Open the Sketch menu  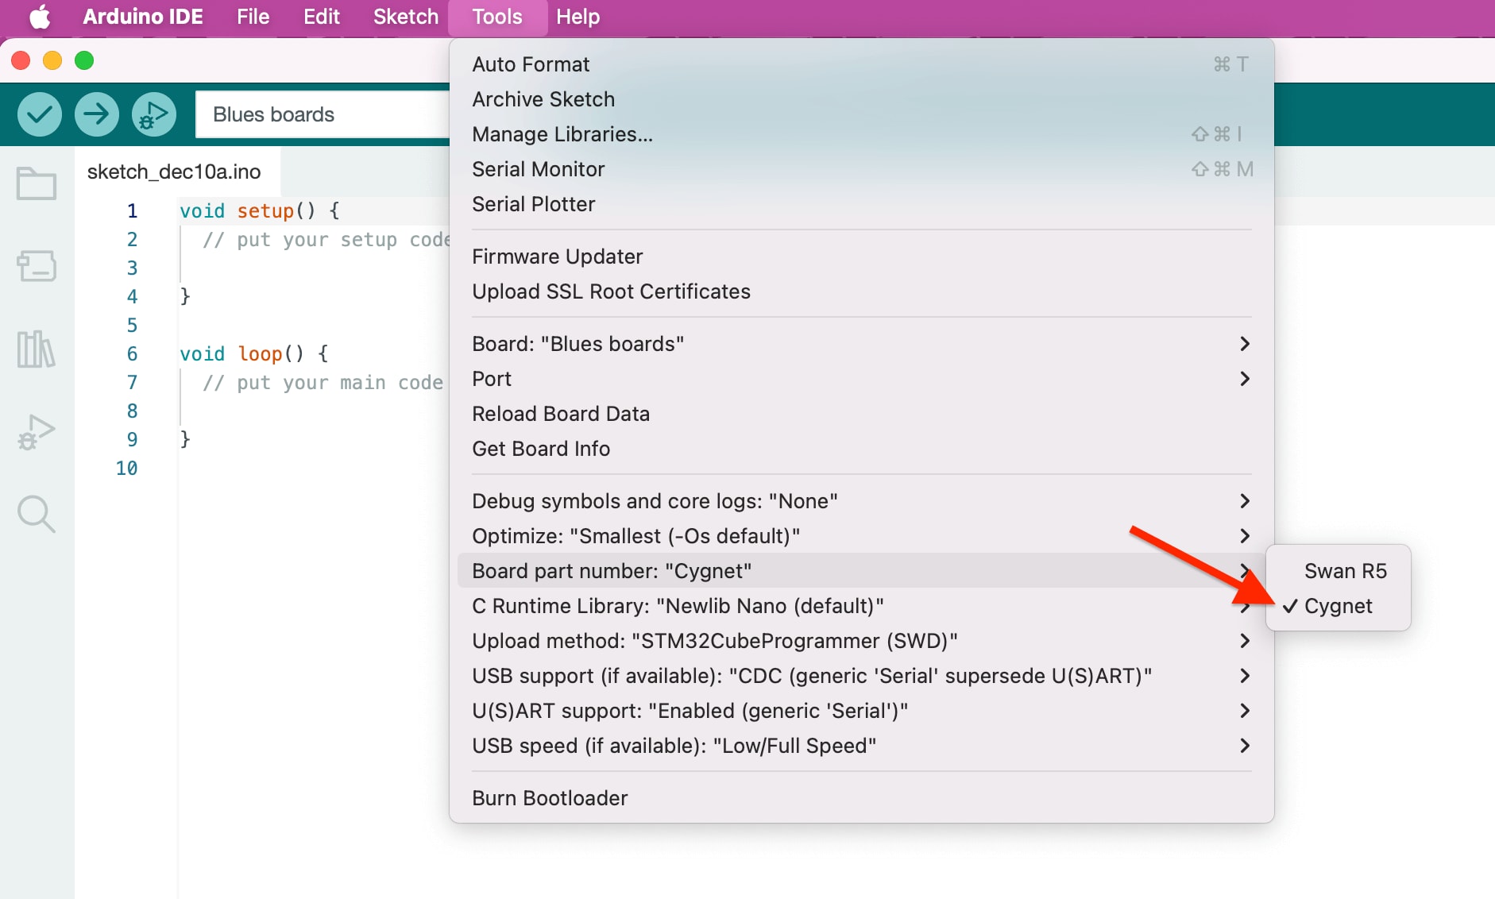pos(406,17)
